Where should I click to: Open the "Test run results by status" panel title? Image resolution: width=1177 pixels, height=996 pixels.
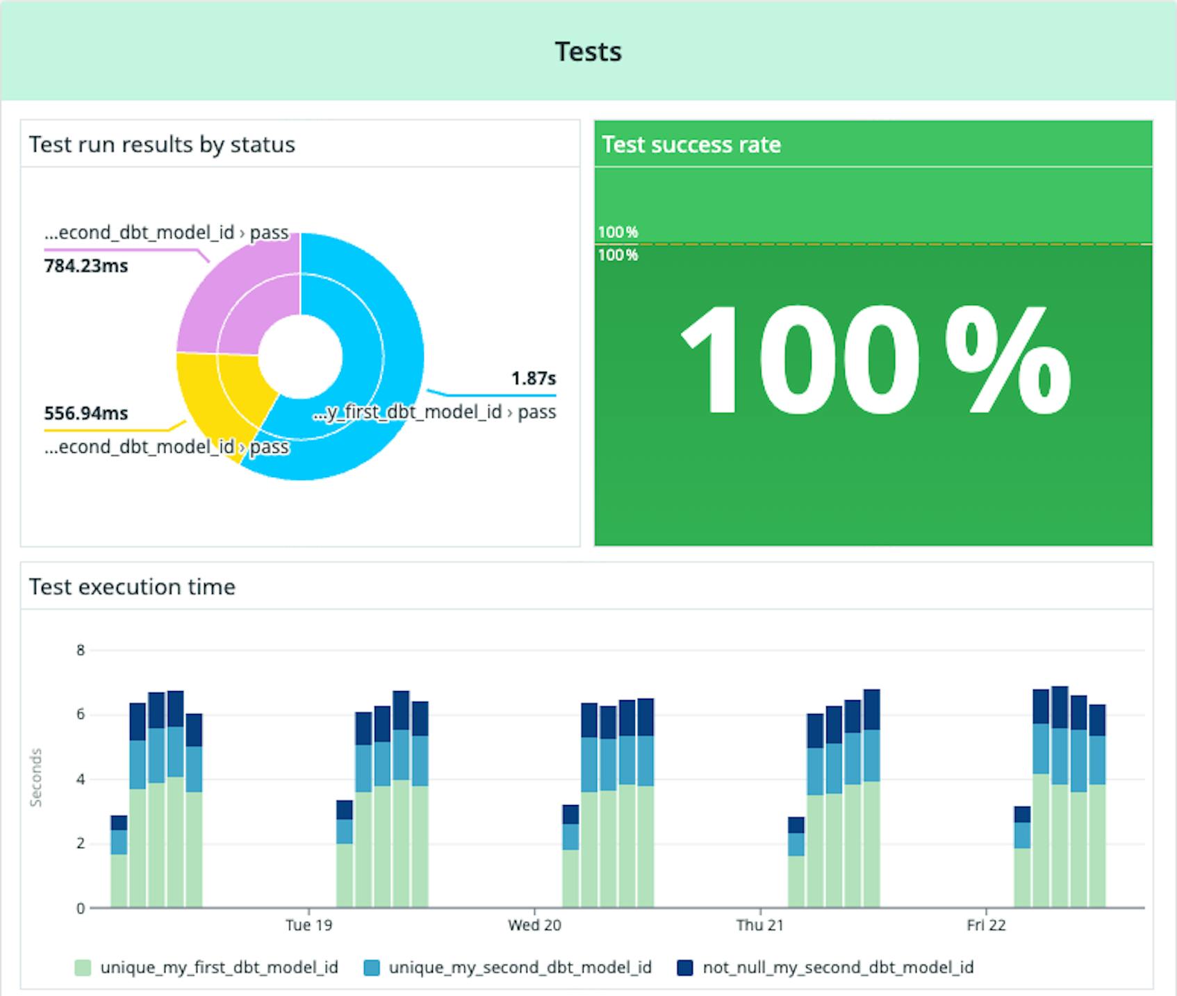click(162, 145)
